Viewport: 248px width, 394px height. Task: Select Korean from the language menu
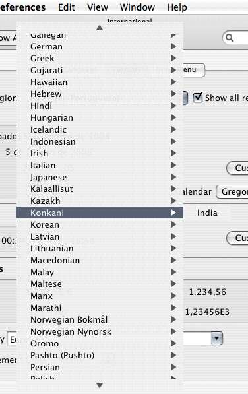[100, 224]
